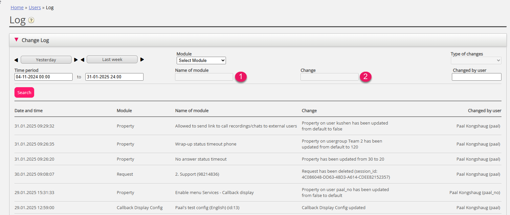Viewport: 510px width, 215px height.
Task: Open the Select Module dropdown
Action: [201, 61]
